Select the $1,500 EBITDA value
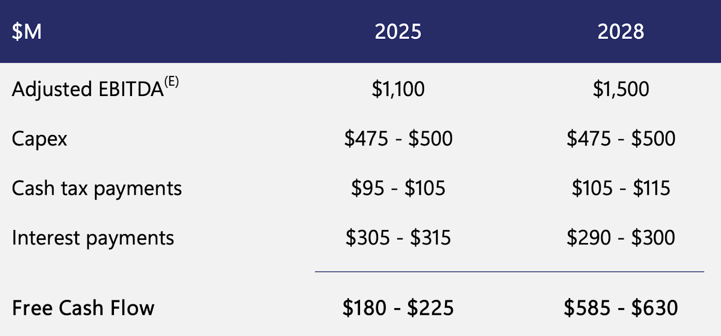 click(621, 89)
